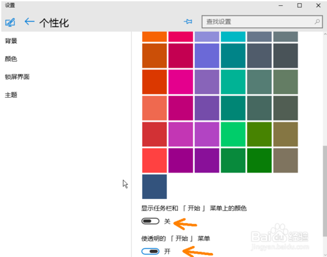
Task: Open the 锁屏界面 section
Action: [x=17, y=77]
